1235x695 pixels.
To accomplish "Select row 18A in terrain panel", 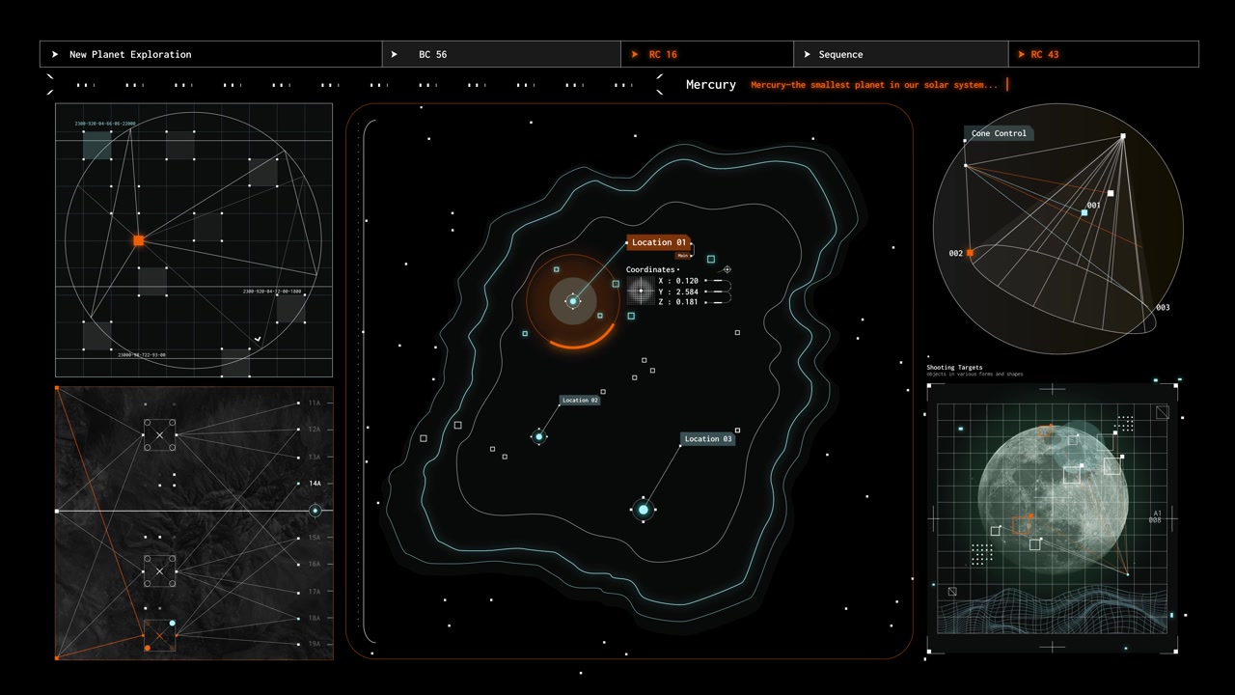I will 315,618.
